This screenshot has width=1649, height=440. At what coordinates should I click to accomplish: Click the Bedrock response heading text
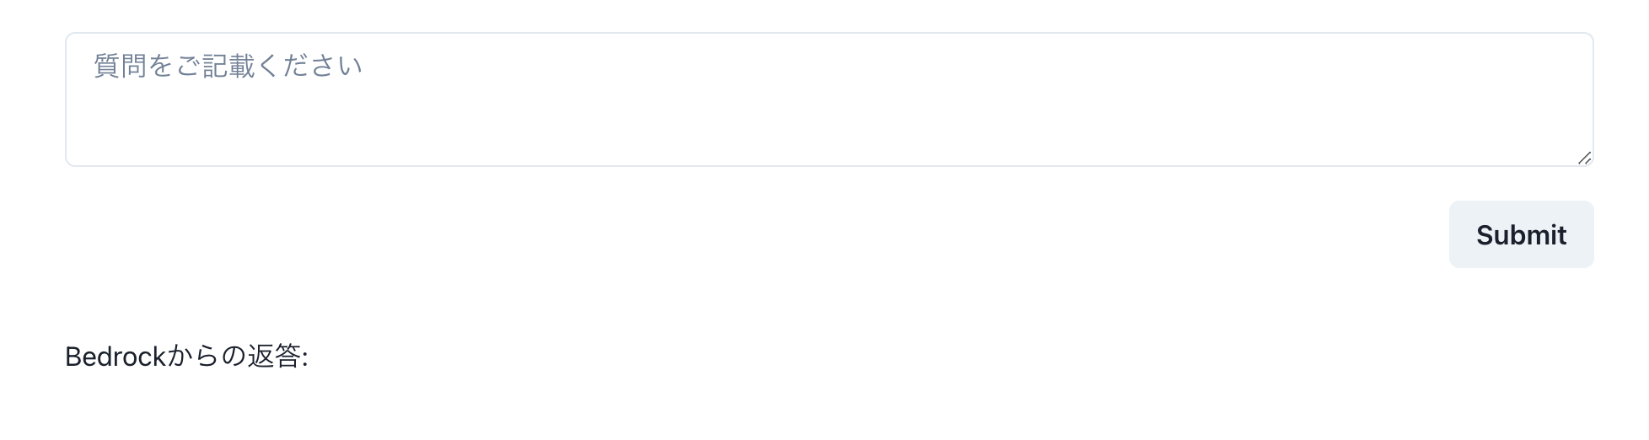pyautogui.click(x=186, y=357)
